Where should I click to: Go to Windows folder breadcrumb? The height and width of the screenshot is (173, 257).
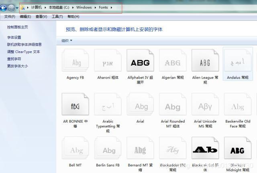[x=84, y=8]
